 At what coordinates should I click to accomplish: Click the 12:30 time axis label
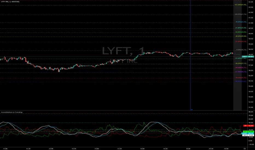pos(74,149)
